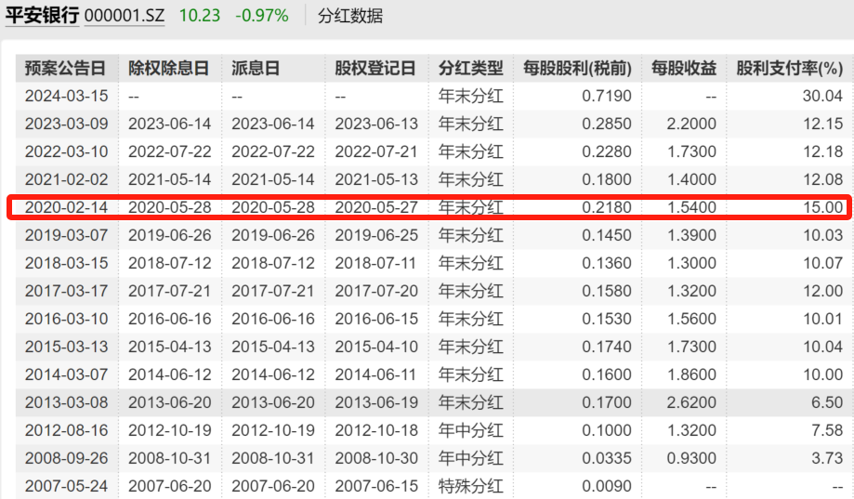This screenshot has width=854, height=499.
Task: Click dividend value 0.7190
Action: (607, 96)
